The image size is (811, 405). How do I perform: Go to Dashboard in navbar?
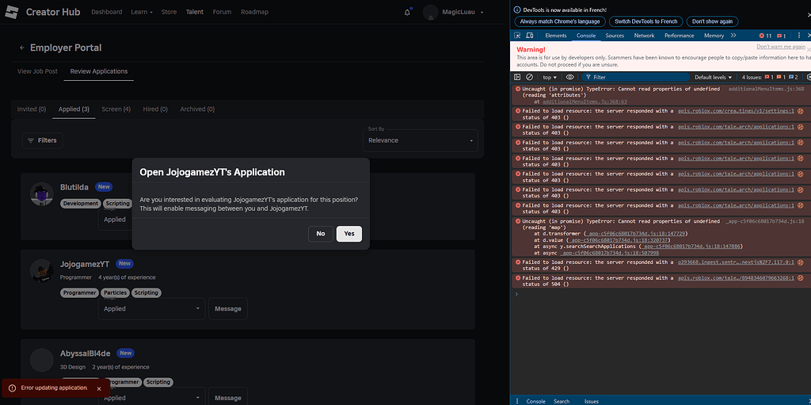click(x=107, y=12)
